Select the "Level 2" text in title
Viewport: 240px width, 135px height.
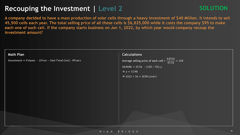[x=110, y=9]
